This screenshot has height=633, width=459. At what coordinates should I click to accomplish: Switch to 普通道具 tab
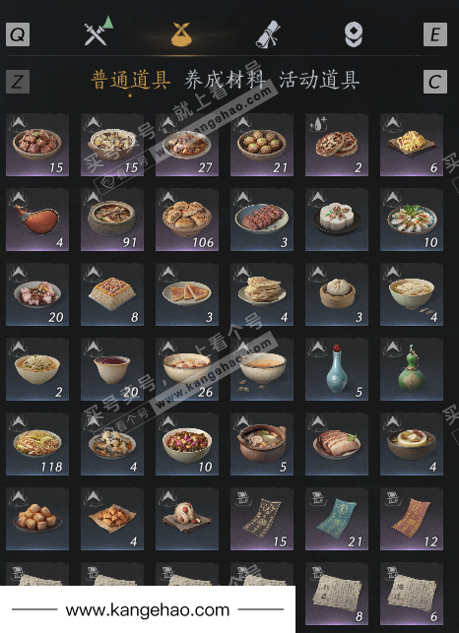click(130, 80)
